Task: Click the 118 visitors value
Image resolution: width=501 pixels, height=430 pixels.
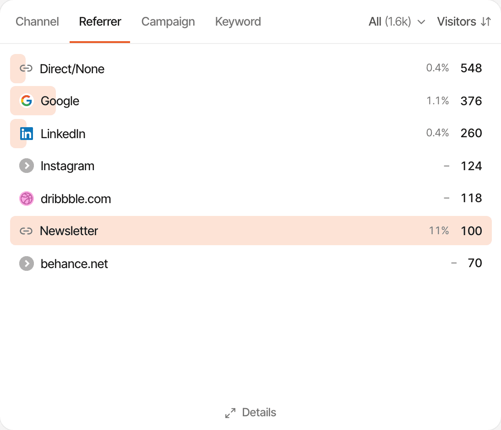Action: pyautogui.click(x=471, y=198)
